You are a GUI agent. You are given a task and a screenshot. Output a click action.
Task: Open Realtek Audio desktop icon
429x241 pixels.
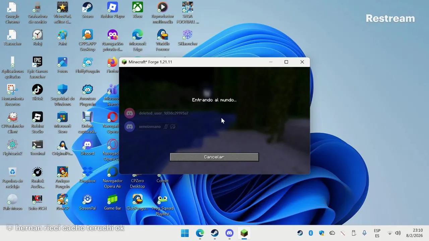38,177
